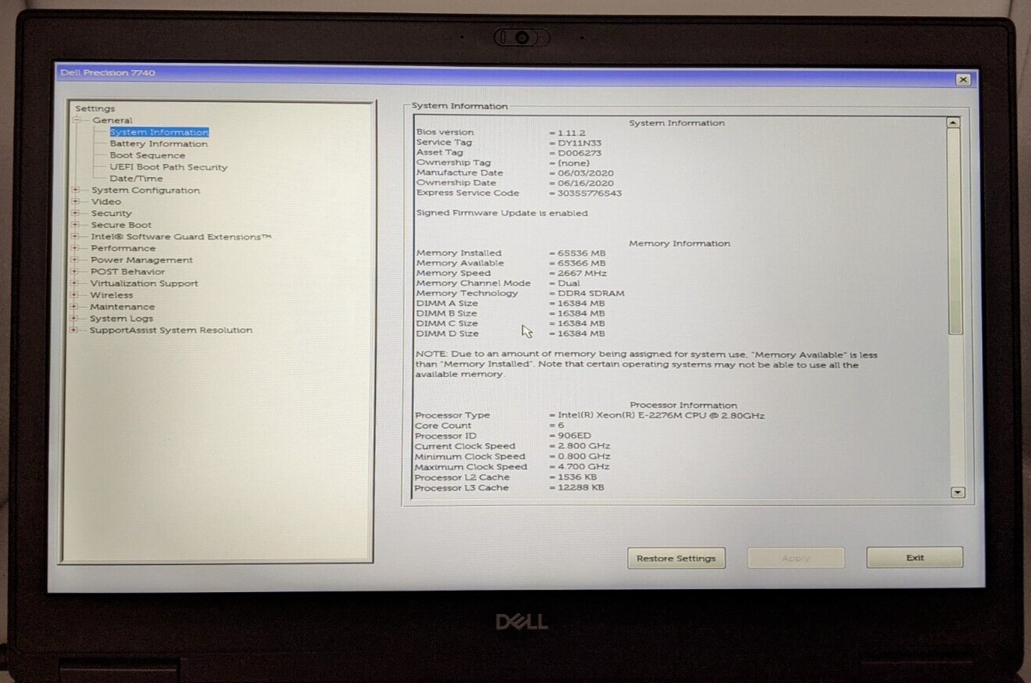Image resolution: width=1031 pixels, height=683 pixels.
Task: Select the POST Behavior label
Action: (x=127, y=272)
